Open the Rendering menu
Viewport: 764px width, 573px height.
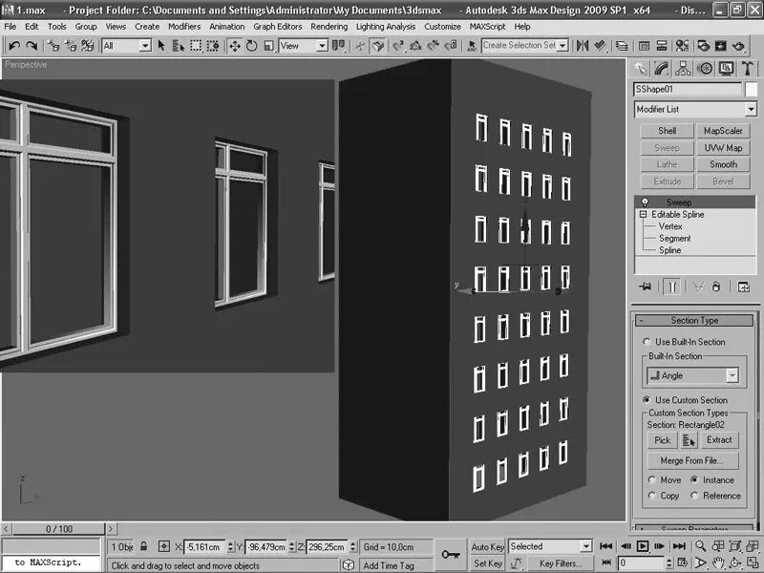(329, 27)
